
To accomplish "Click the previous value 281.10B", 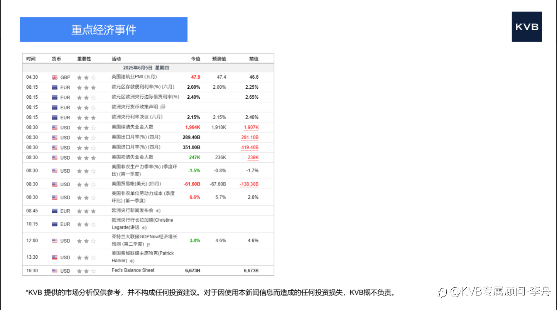I will coord(250,137).
